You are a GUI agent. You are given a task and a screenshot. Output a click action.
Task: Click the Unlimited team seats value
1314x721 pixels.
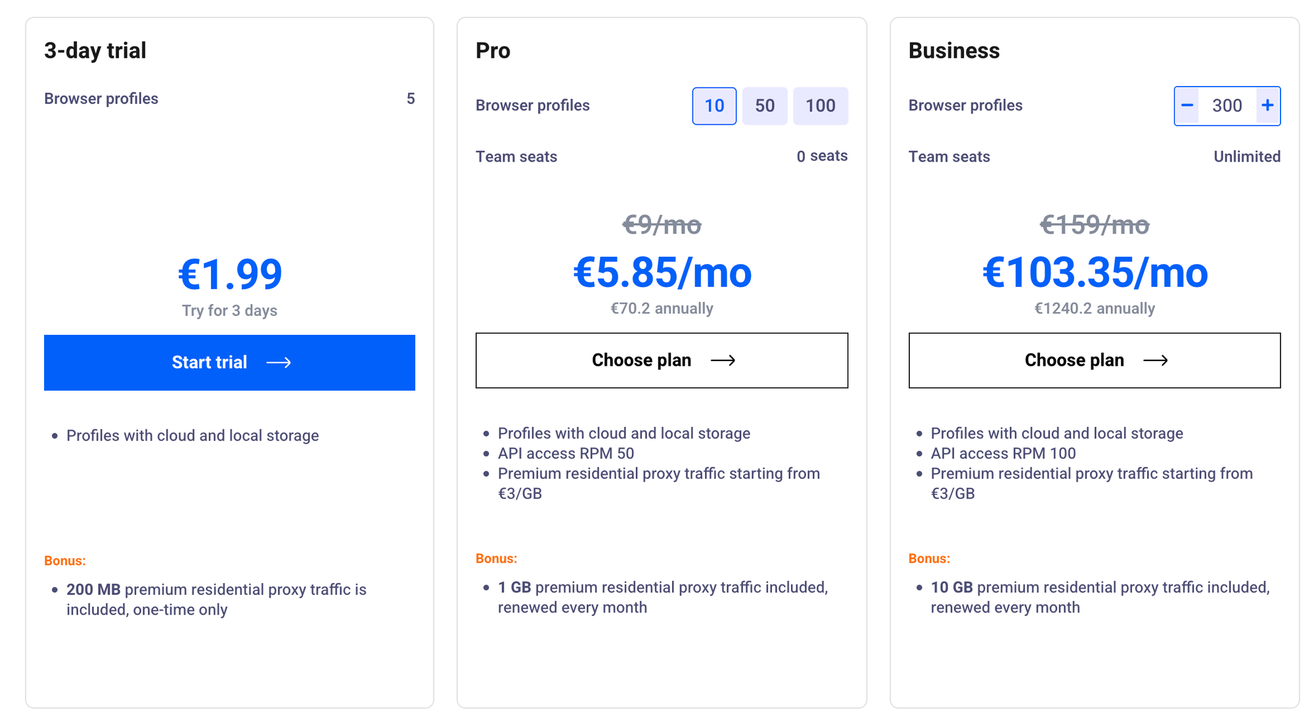click(x=1246, y=157)
